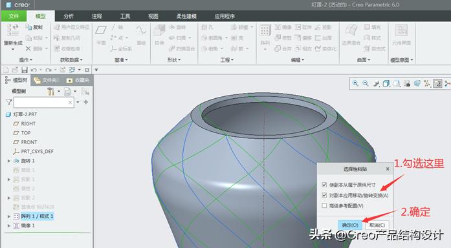Close the Paste Special (选择性粘贴) dialog
Screen dimensions: 451x248
[388, 169]
